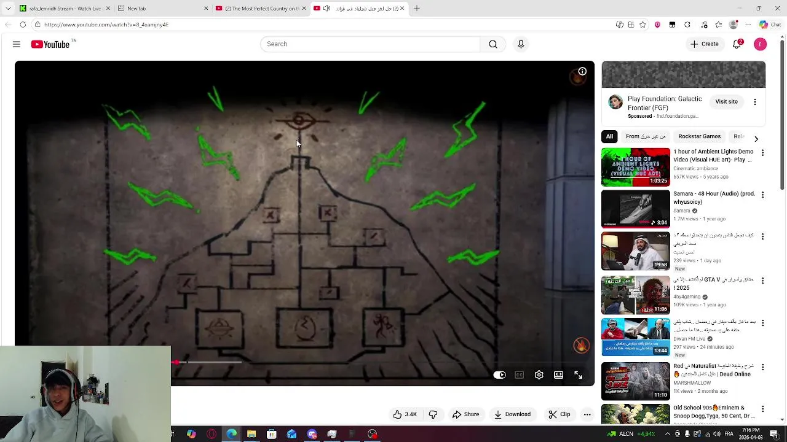Click the search magnifier button
The width and height of the screenshot is (787, 442).
click(493, 44)
